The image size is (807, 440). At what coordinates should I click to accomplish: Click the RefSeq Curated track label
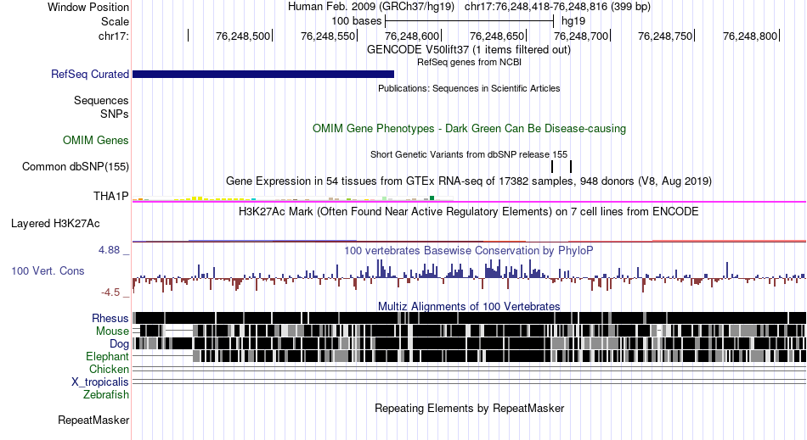tap(90, 75)
